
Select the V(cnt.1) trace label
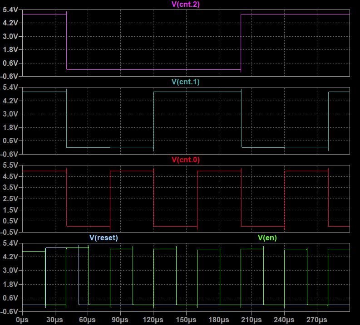pos(186,82)
